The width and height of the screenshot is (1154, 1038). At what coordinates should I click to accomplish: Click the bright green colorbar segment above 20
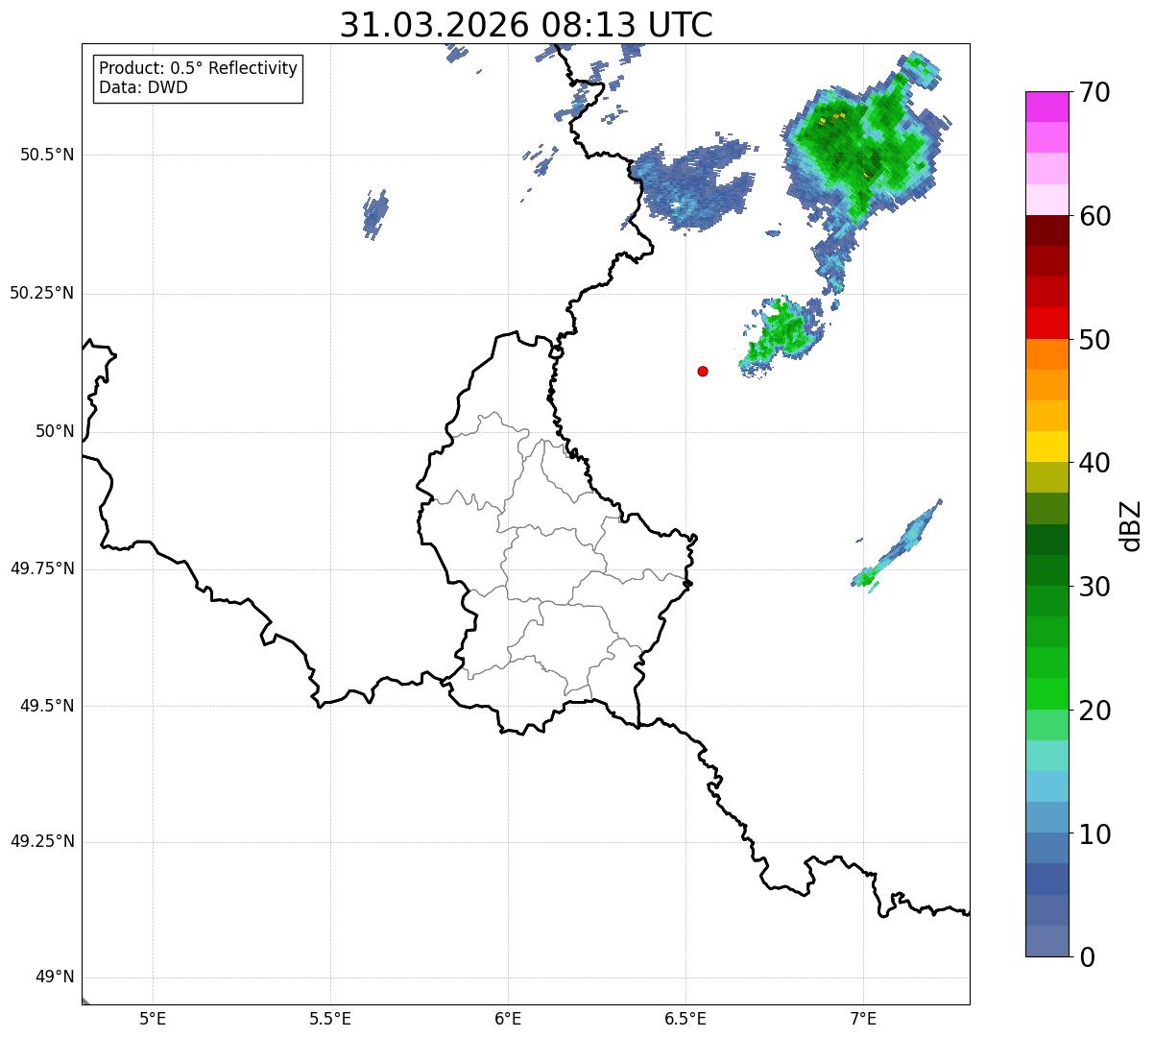[x=1046, y=693]
